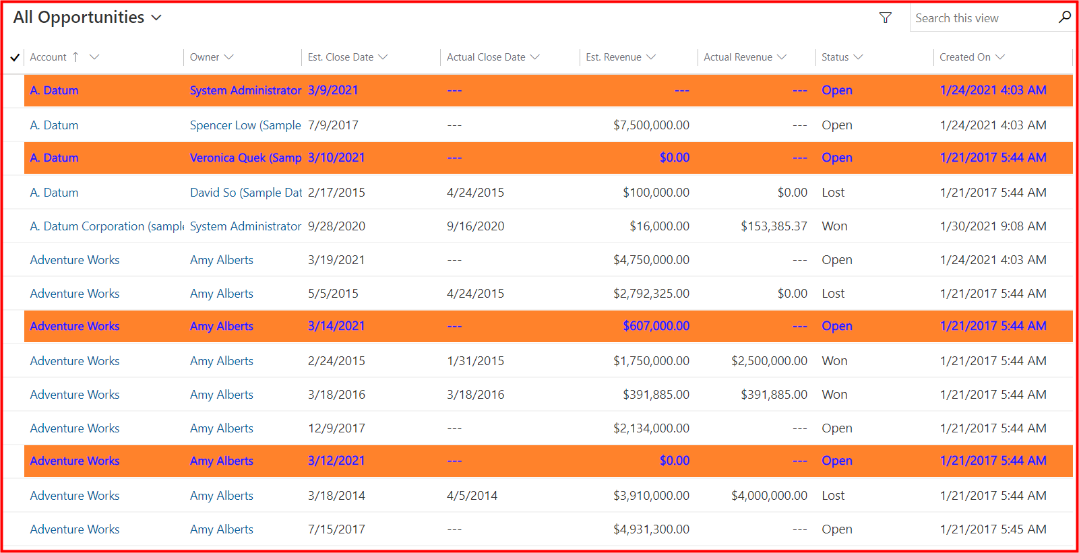Open the filter funnel icon

coord(886,18)
